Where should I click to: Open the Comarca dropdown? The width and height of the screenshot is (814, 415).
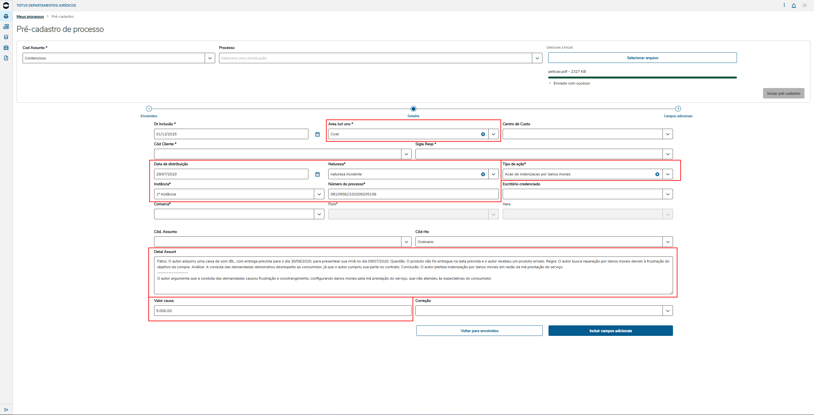tap(319, 214)
